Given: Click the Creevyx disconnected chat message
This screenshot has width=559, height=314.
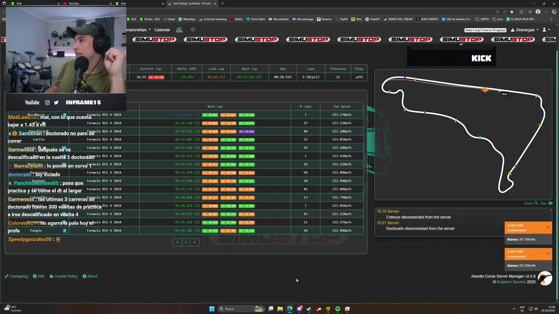Looking at the screenshot, I should pos(418,217).
